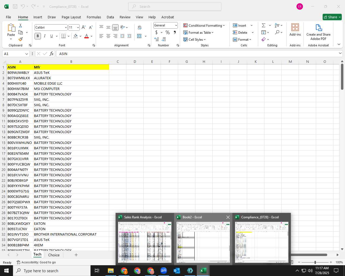
Task: Increase font size with the large A icon
Action: 84,27
